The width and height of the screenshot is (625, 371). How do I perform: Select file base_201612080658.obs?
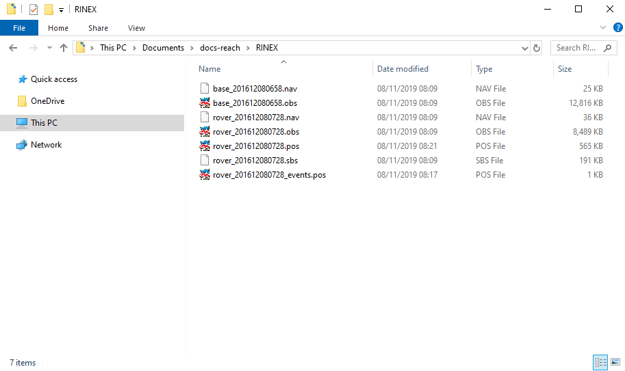click(255, 103)
